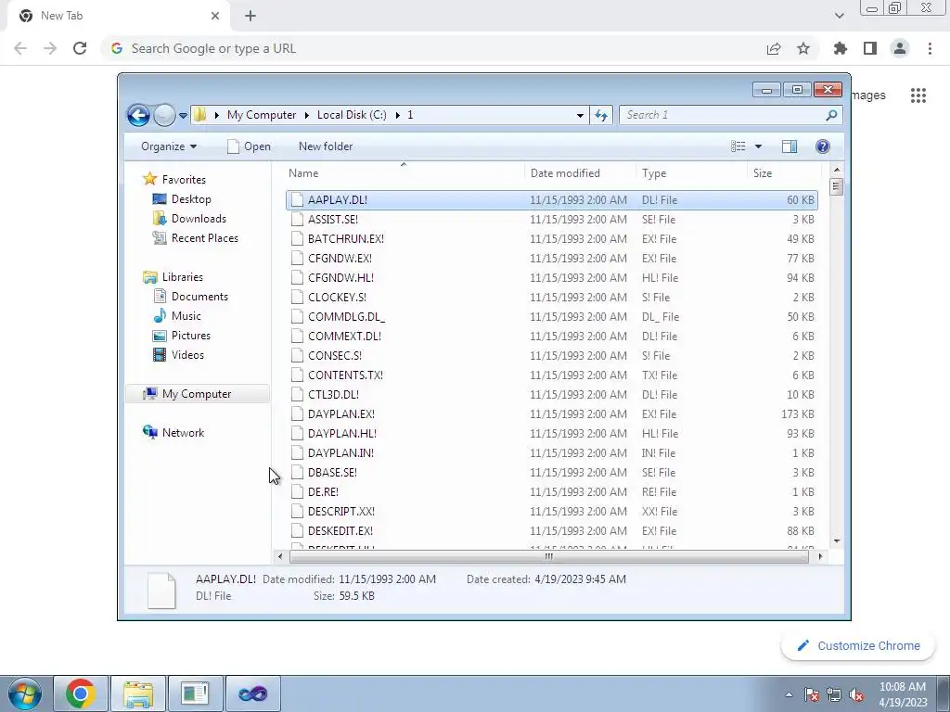Change the view using the view icon
This screenshot has height=712, width=950.
click(x=738, y=146)
